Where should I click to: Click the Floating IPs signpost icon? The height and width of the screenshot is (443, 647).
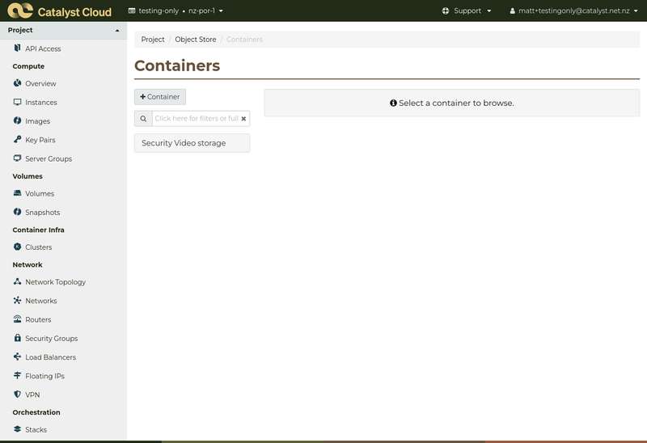[17, 375]
